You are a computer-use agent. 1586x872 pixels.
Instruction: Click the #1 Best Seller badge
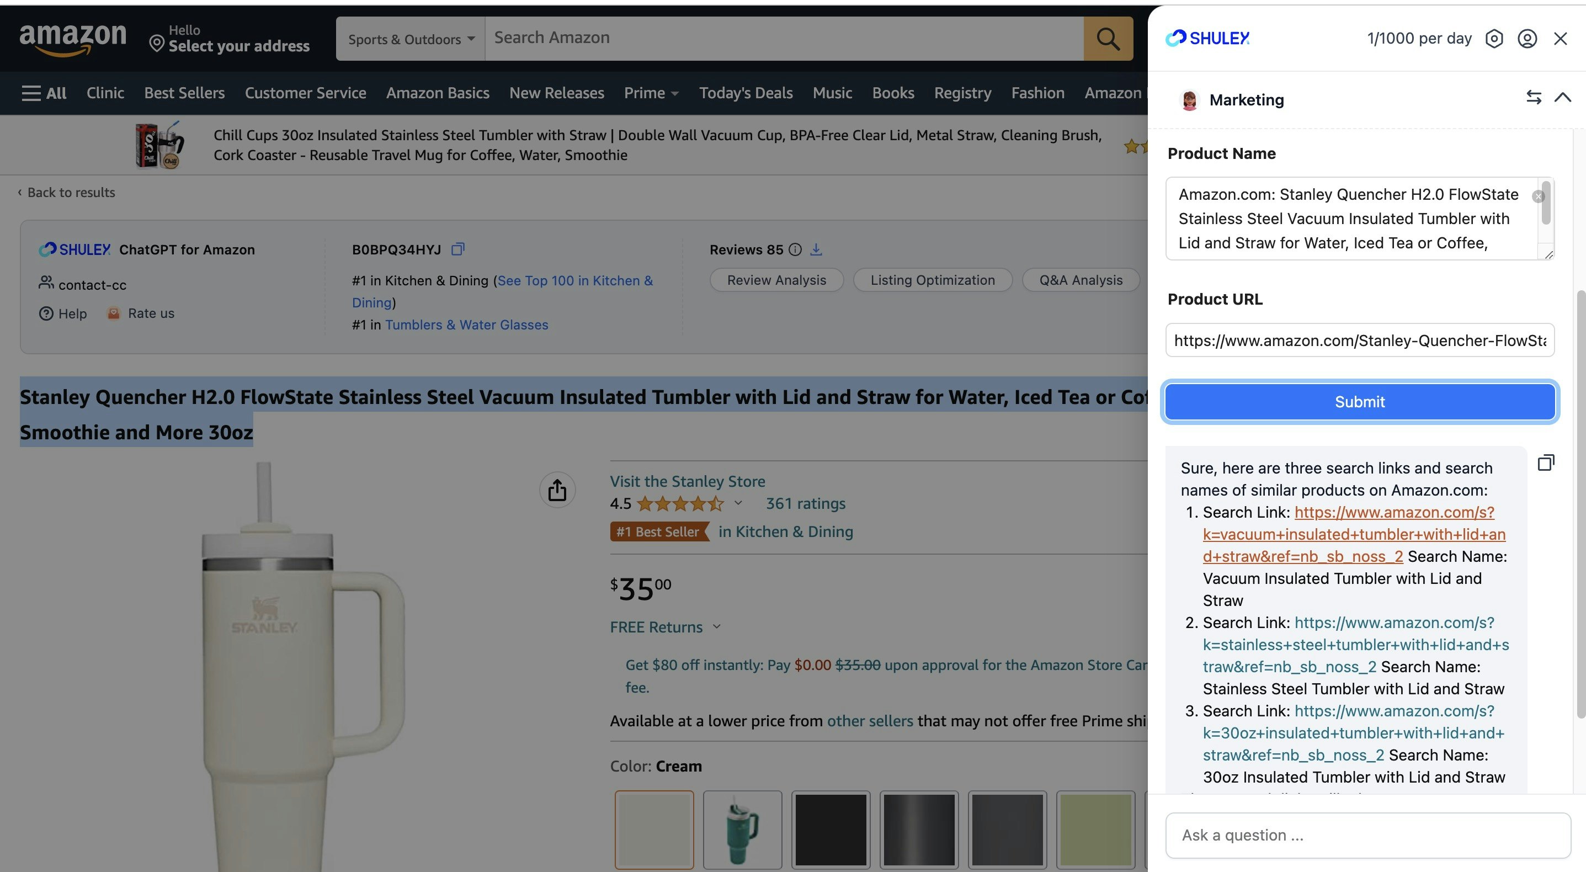[x=659, y=531]
